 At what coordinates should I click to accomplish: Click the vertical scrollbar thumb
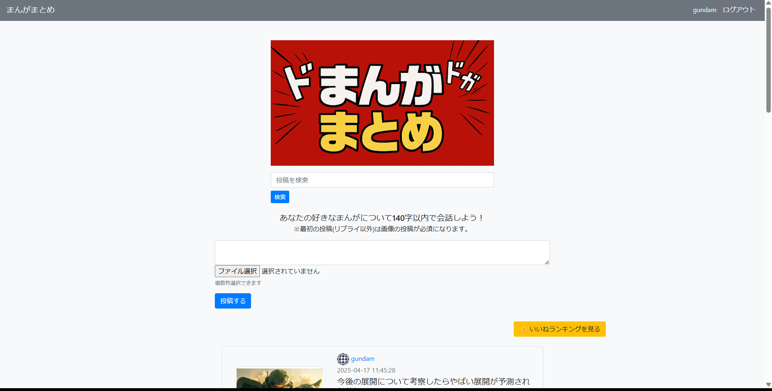tap(768, 60)
